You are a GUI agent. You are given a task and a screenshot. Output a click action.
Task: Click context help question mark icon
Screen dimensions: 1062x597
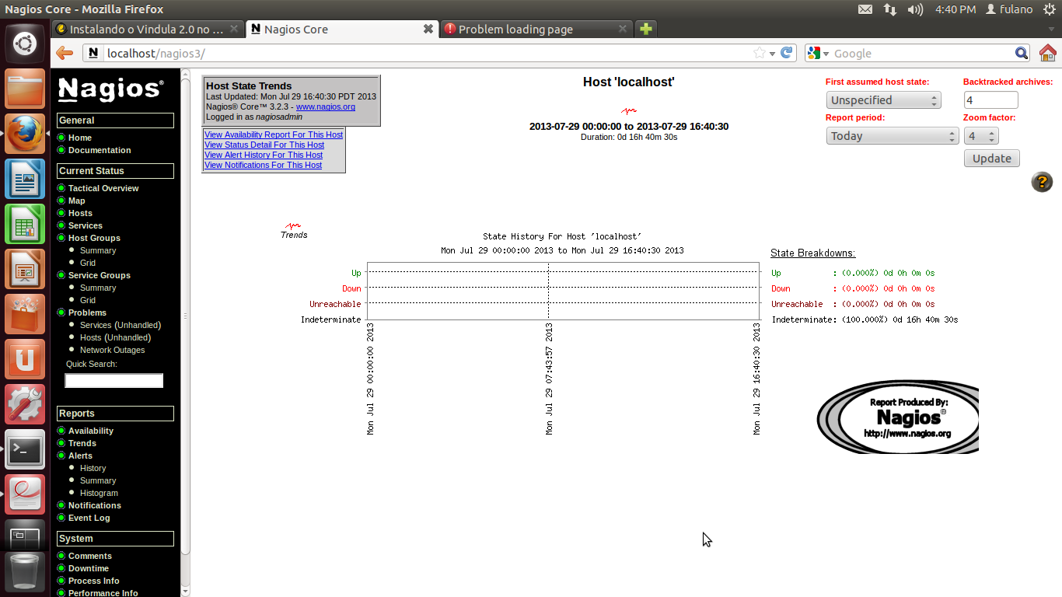pyautogui.click(x=1042, y=182)
